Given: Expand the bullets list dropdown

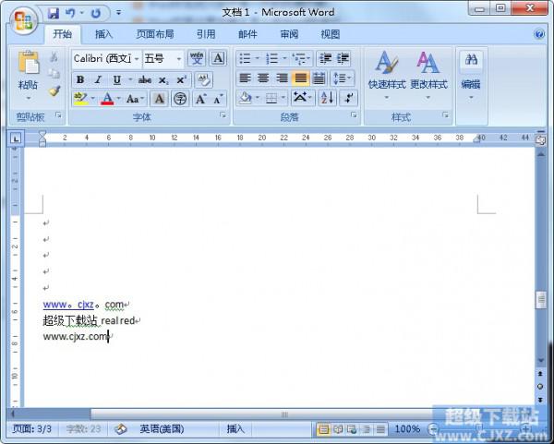Looking at the screenshot, I should [x=258, y=59].
